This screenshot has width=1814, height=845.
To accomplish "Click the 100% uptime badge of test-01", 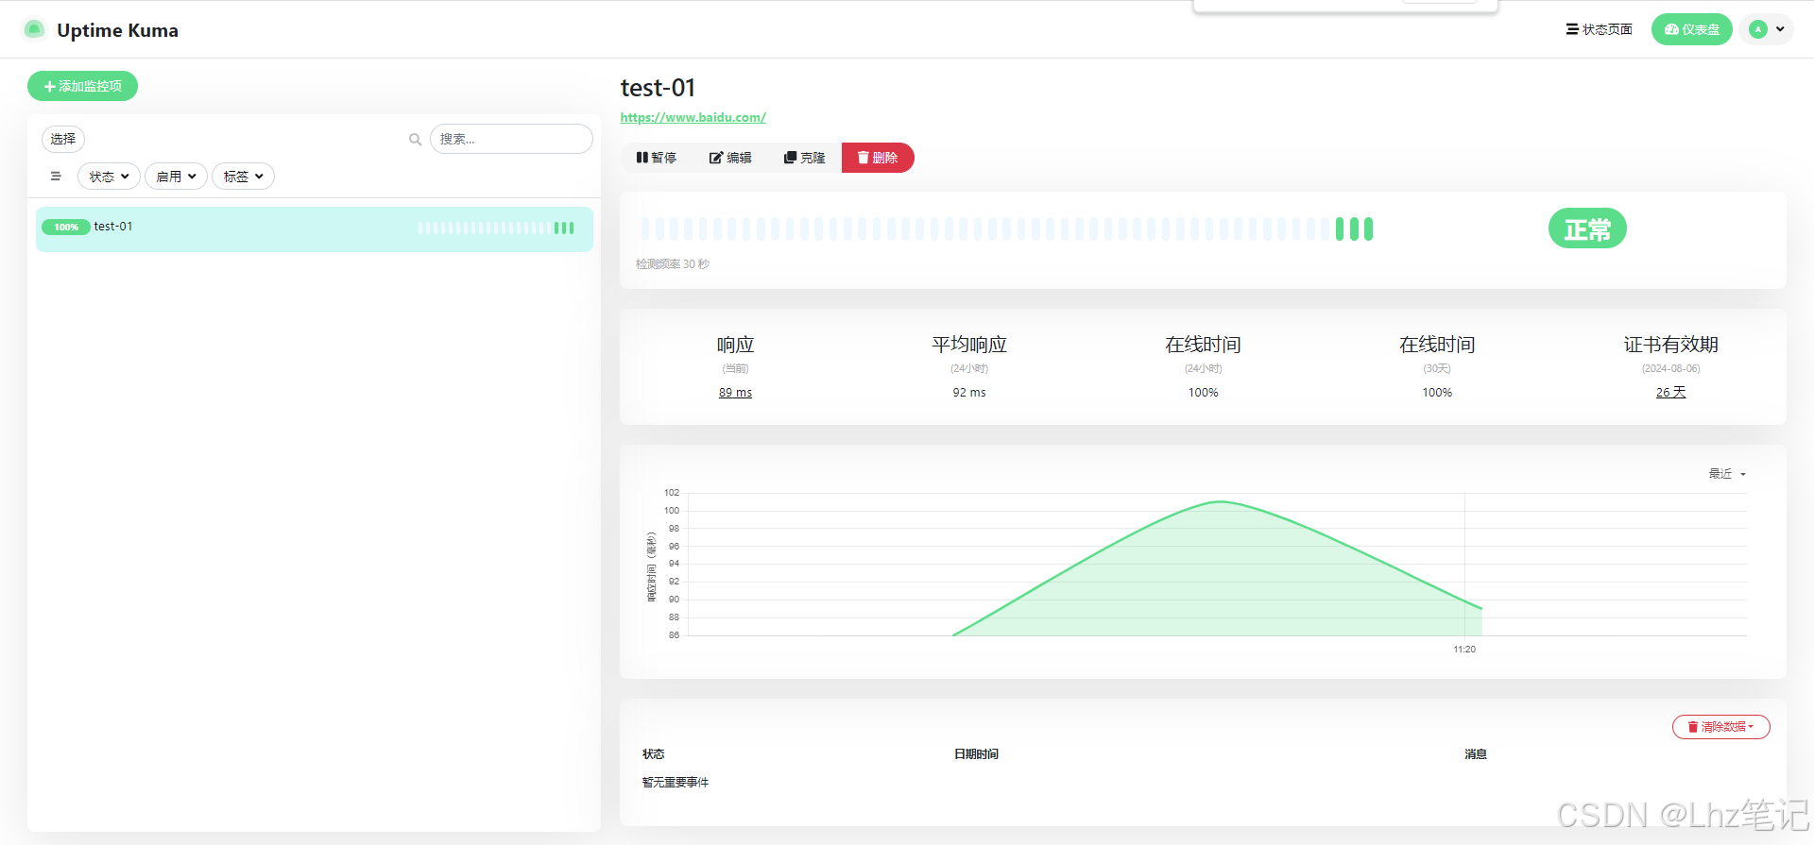I will pos(66,227).
